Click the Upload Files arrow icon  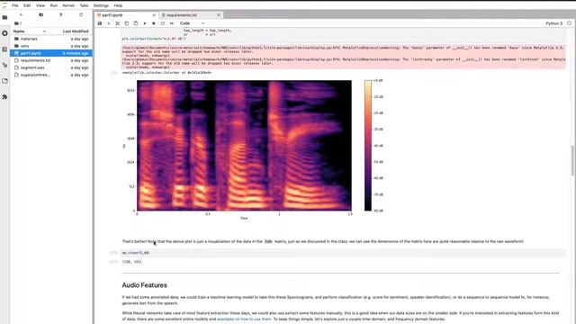point(61,14)
